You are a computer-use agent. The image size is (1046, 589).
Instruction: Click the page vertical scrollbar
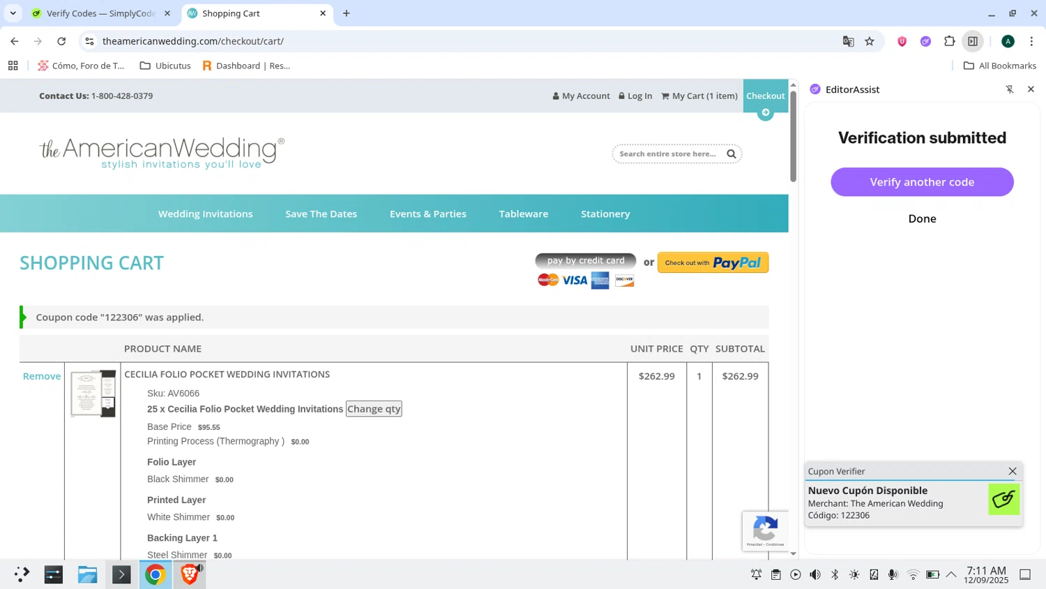pyautogui.click(x=793, y=137)
